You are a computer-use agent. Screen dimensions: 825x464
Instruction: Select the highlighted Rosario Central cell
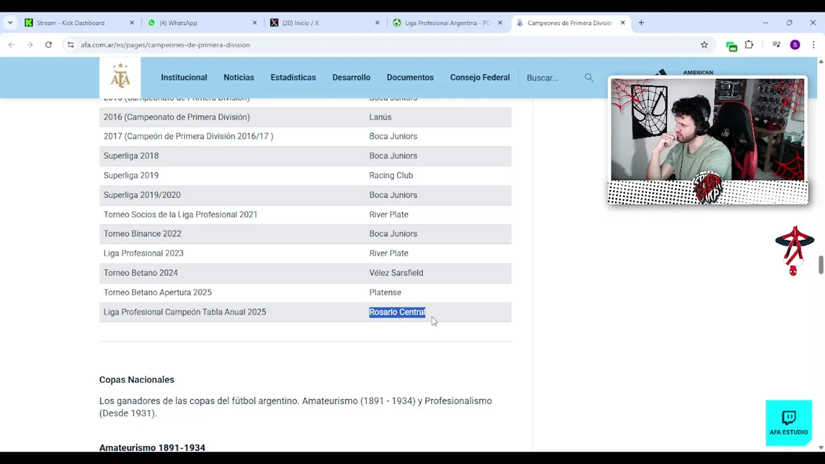(x=397, y=312)
